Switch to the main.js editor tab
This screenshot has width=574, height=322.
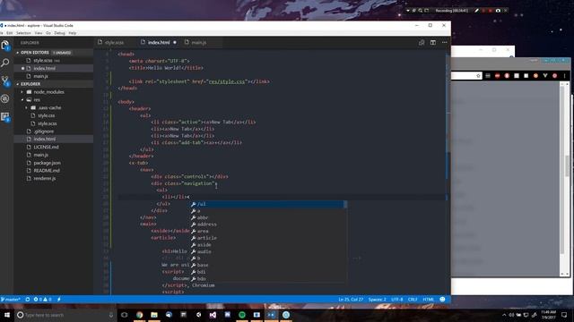[x=198, y=43]
